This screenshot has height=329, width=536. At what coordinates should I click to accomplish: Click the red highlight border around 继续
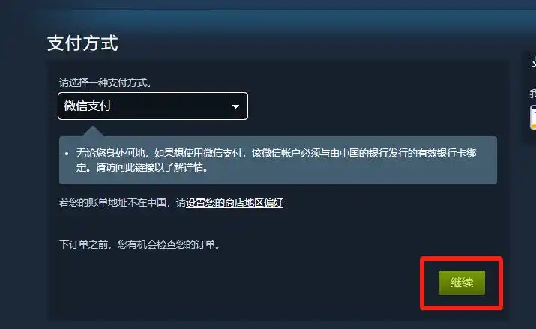(462, 259)
